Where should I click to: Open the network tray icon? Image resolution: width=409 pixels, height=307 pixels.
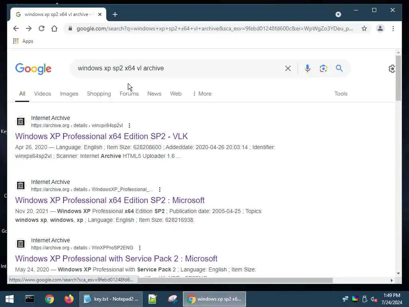pyautogui.click(x=345, y=299)
